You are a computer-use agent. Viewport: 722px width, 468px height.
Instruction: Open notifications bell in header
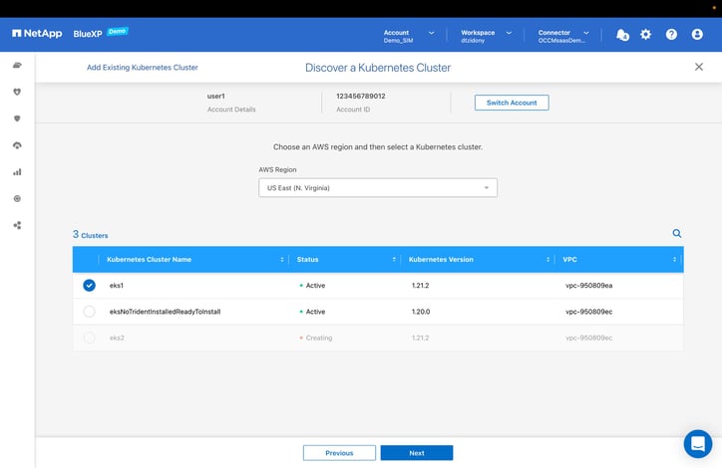tap(622, 34)
